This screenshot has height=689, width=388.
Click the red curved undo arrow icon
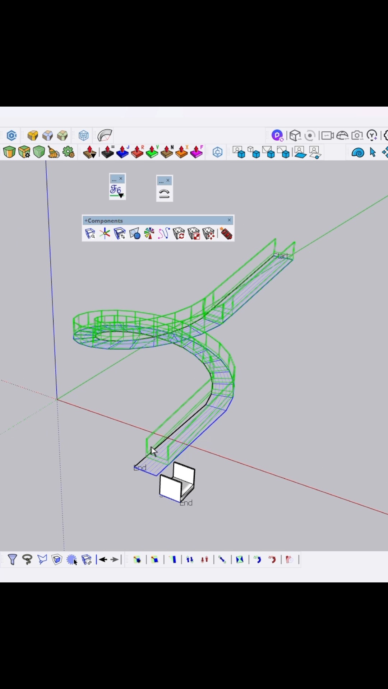coord(272,559)
